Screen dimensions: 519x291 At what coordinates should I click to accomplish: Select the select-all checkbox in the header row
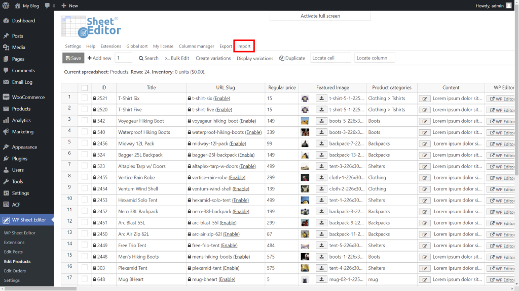coord(84,87)
